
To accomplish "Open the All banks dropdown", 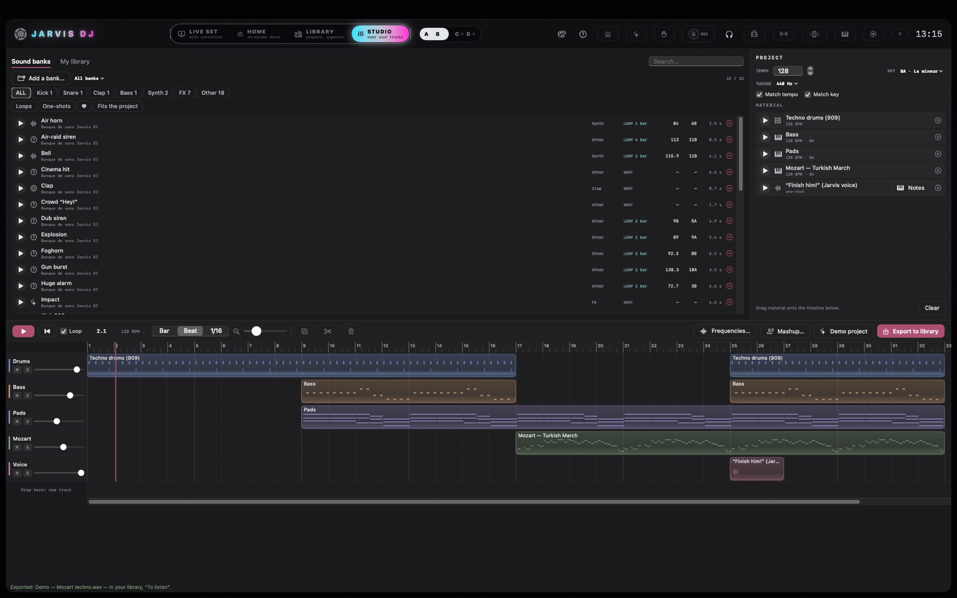I will click(89, 78).
